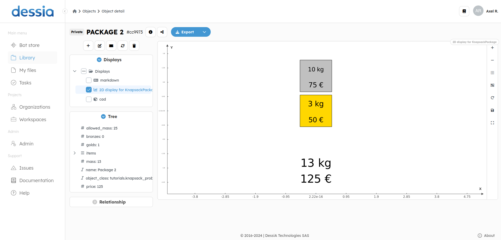Image resolution: width=501 pixels, height=240 pixels.
Task: Zoom out the 2D plot
Action: point(492,60)
